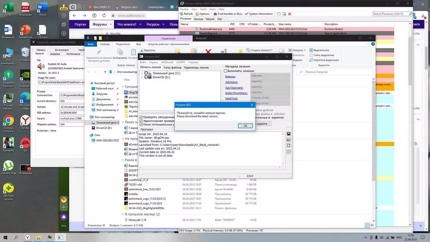Click the HackTool link in AVZ
Viewport: 430px width, 242px height.
tap(232, 98)
